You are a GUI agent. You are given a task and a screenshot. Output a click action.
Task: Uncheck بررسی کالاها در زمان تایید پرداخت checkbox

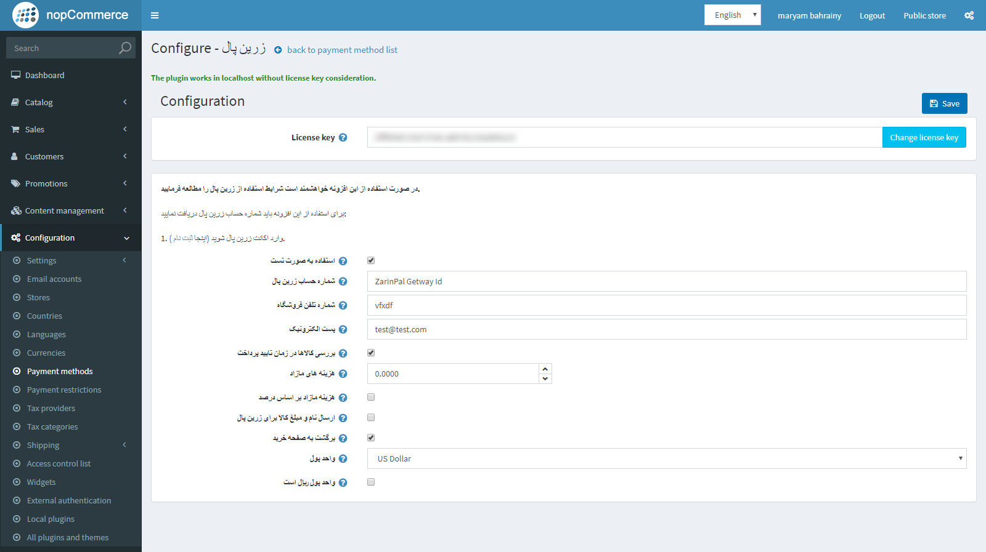pos(371,353)
